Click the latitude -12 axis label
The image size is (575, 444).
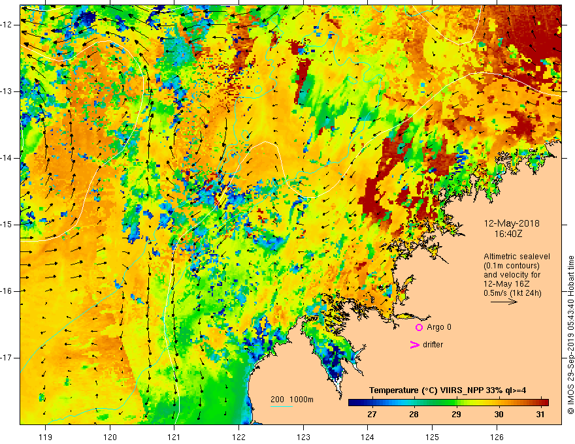(x=7, y=25)
